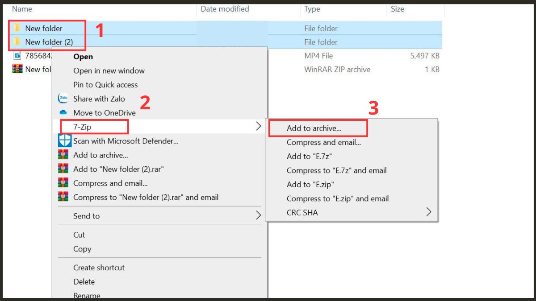The height and width of the screenshot is (301, 536).
Task: Choose Delete from the context menu
Action: tap(84, 281)
